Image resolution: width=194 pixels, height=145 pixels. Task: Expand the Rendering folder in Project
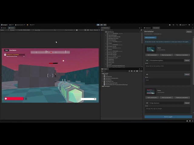tap(103, 80)
